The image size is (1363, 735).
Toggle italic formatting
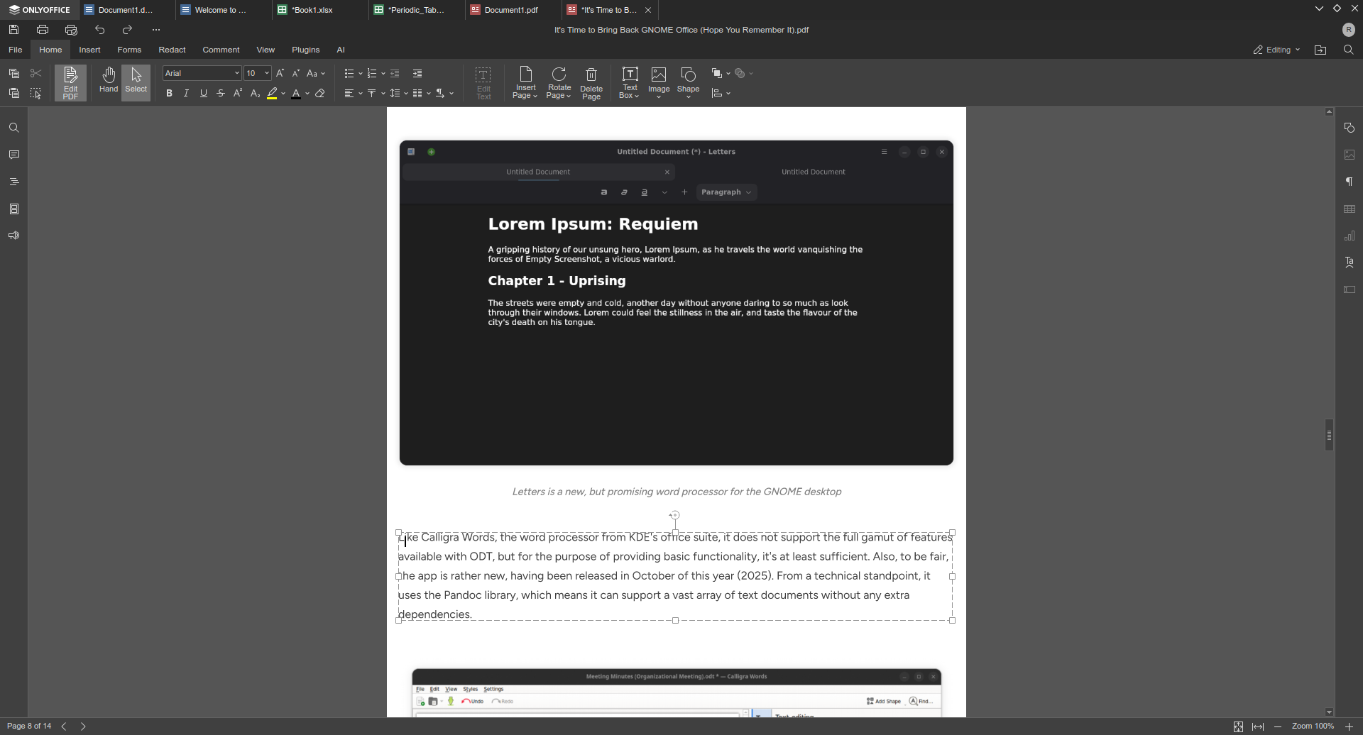tap(186, 94)
